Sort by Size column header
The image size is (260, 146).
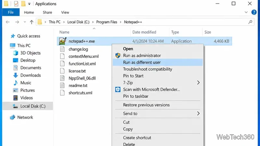click(x=208, y=32)
